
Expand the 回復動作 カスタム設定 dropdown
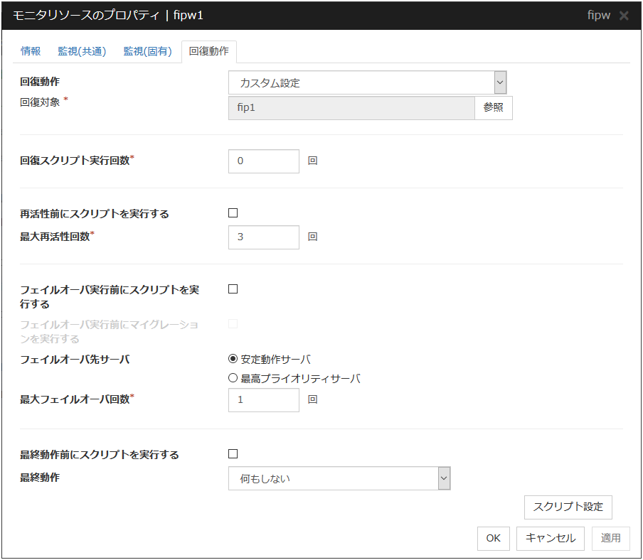click(367, 83)
